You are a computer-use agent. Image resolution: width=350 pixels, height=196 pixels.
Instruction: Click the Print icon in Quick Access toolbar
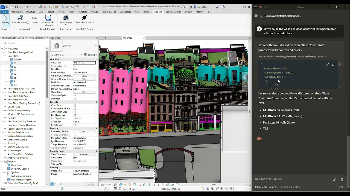40,7
